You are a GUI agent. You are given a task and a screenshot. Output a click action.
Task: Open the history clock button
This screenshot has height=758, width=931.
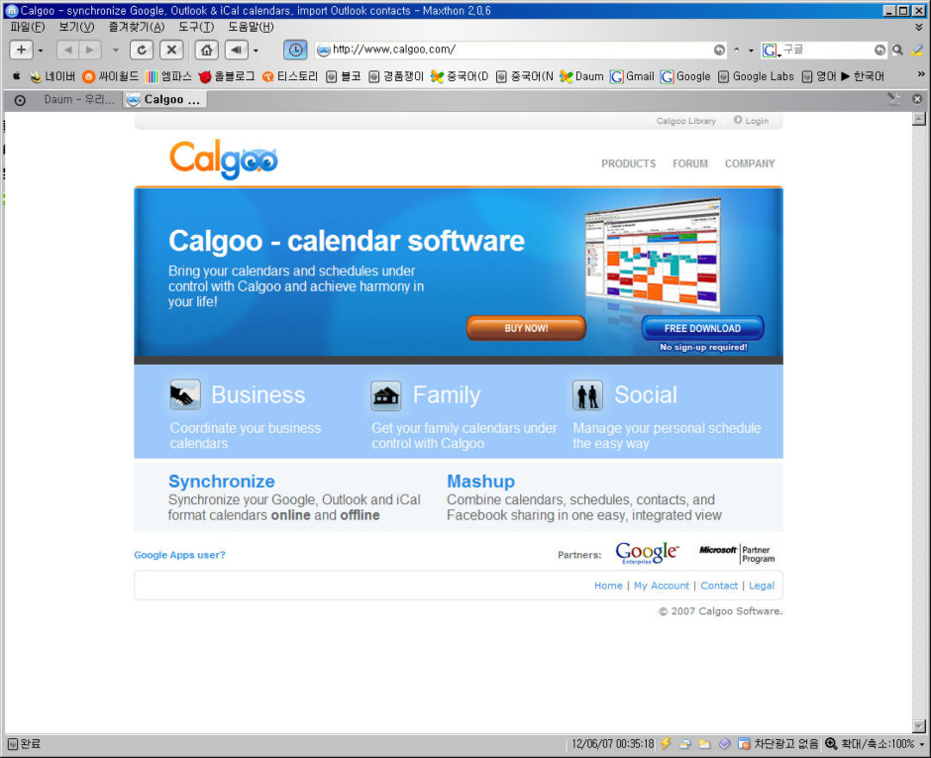(x=295, y=50)
